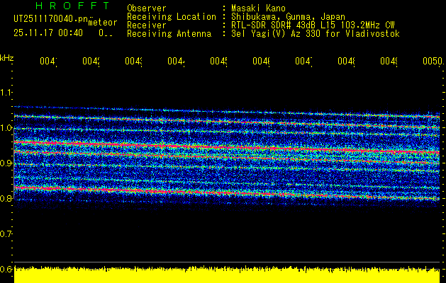
Task: Click the 0.6 frequency axis label
Action: click(x=7, y=270)
